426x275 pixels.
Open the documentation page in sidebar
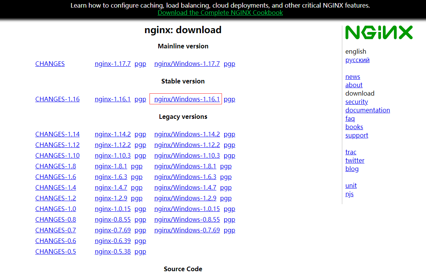pyautogui.click(x=368, y=110)
